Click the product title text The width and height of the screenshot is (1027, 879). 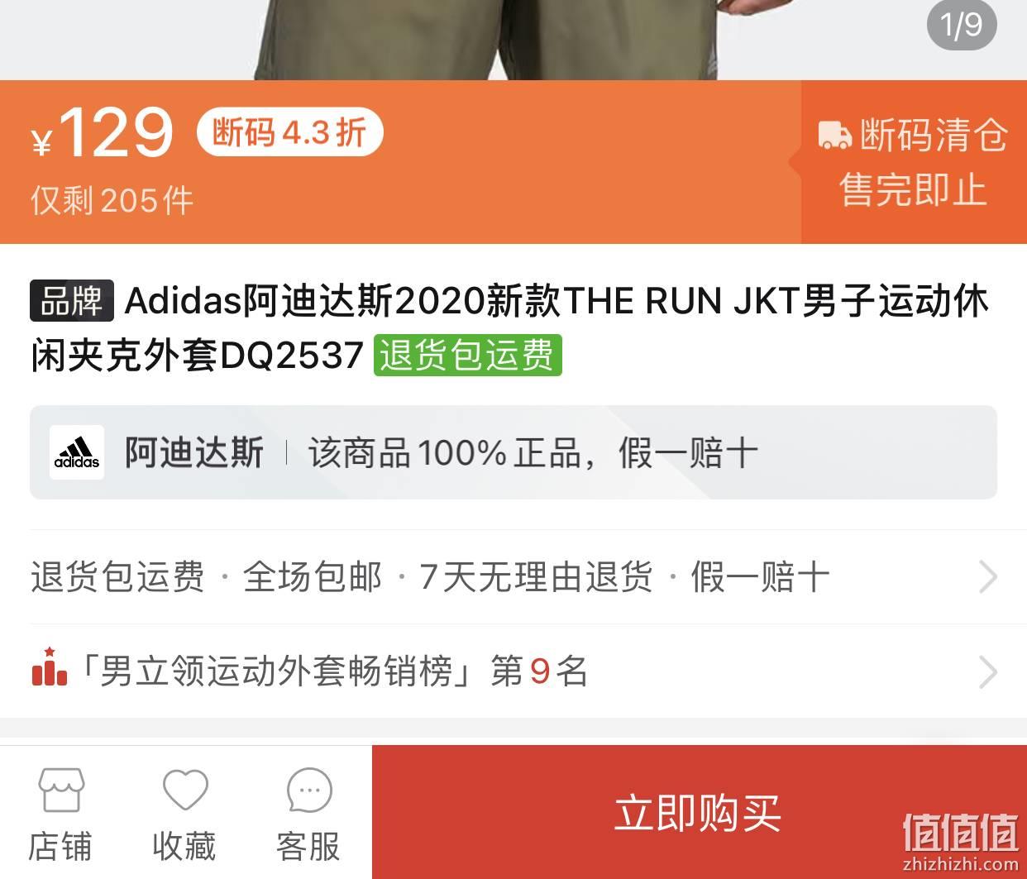(x=509, y=328)
